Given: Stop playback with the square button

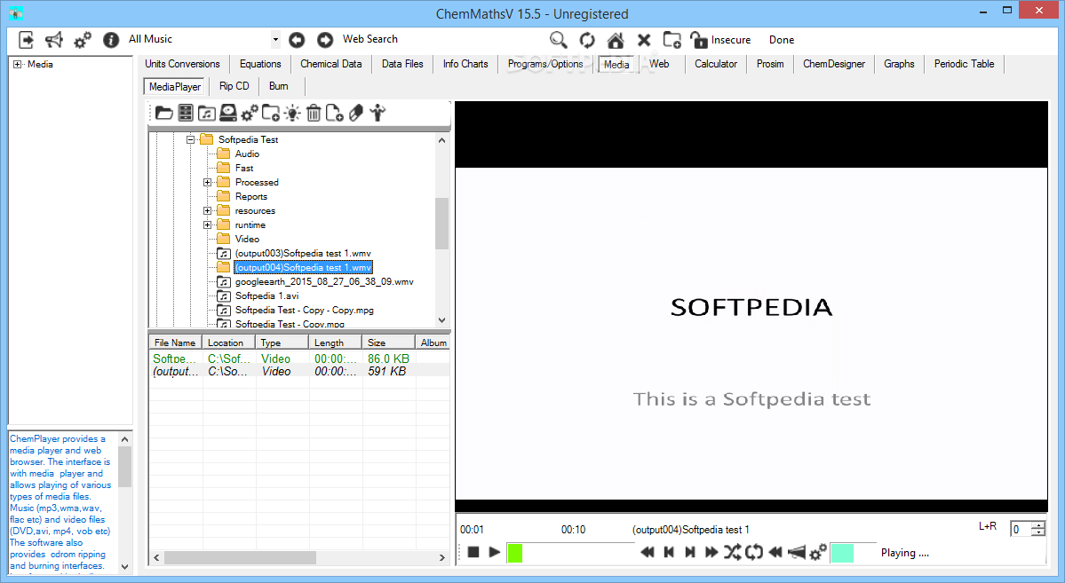Looking at the screenshot, I should click(x=473, y=553).
